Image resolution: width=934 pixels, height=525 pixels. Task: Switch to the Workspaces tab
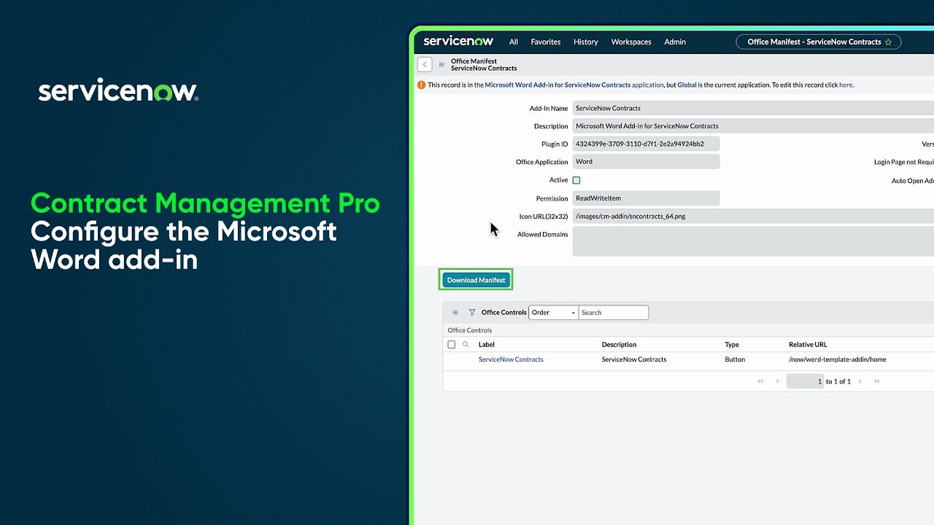630,42
